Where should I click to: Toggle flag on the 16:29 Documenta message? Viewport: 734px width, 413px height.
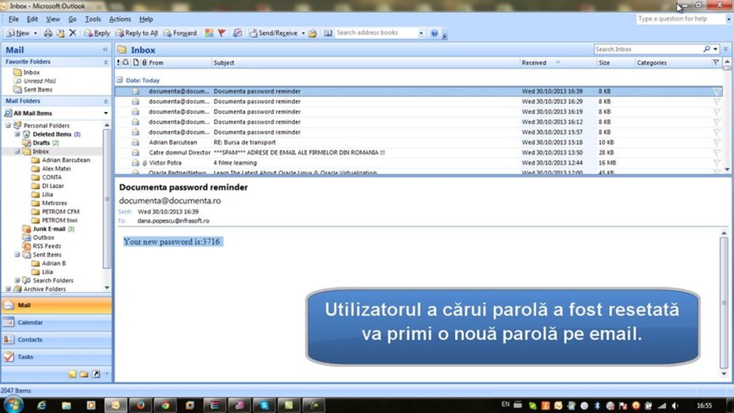716,102
